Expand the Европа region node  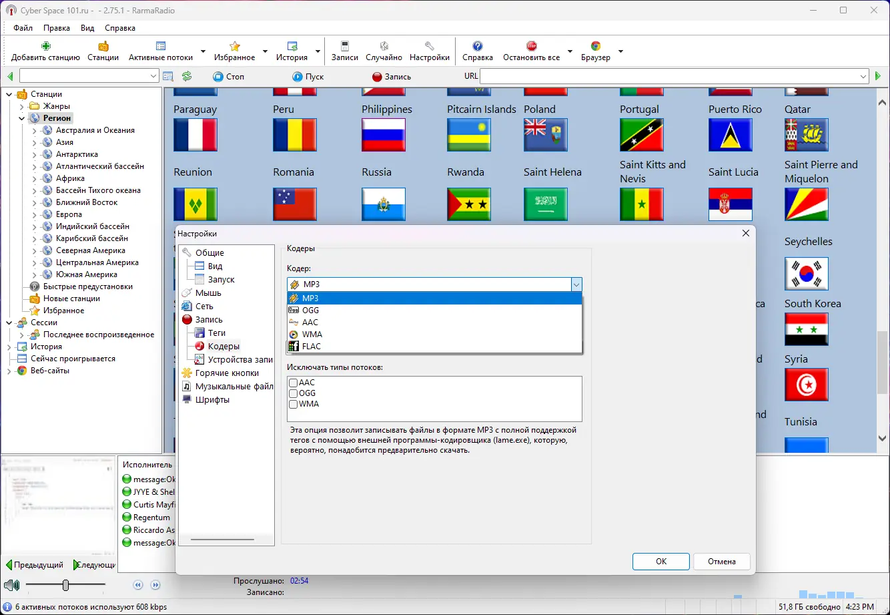(x=35, y=214)
